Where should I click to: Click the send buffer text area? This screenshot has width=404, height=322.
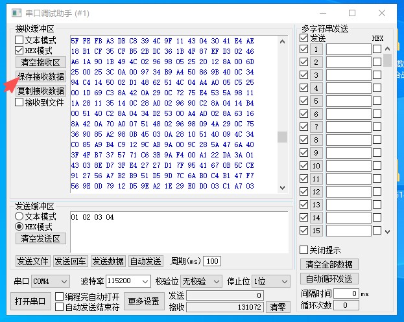coord(179,232)
